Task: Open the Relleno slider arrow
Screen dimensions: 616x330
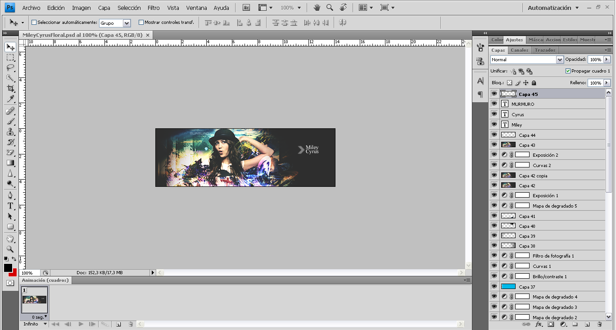Action: 607,83
